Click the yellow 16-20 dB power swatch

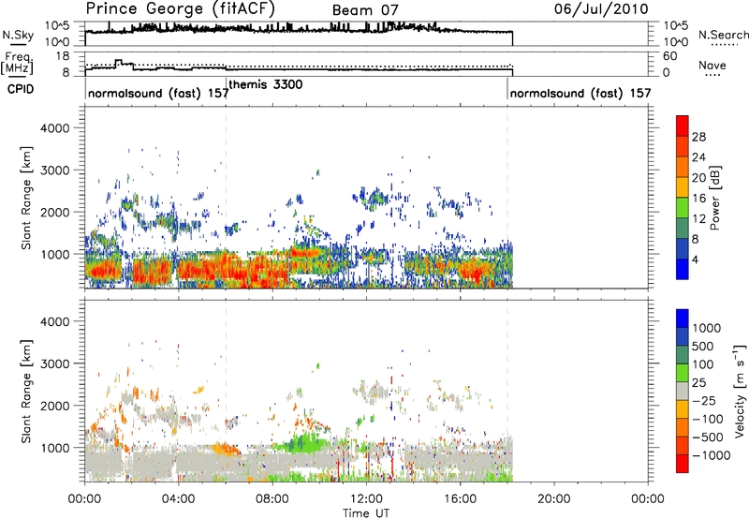[683, 186]
